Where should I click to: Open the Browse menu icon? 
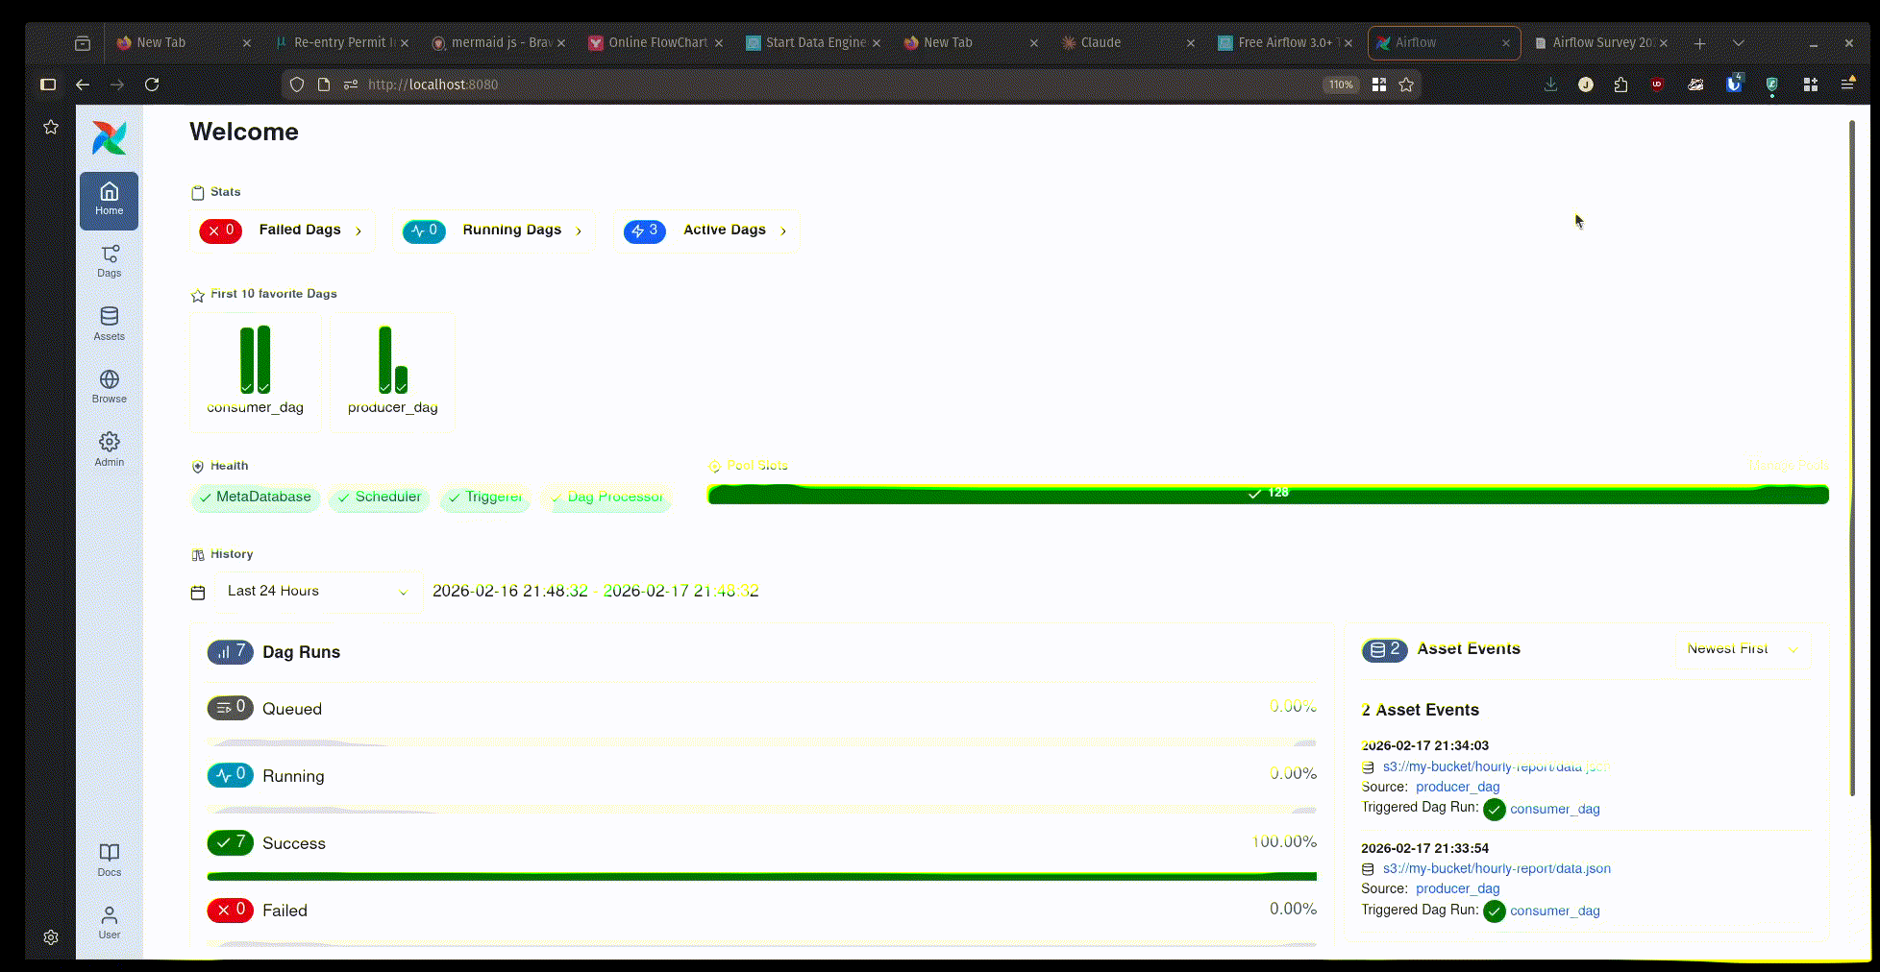click(109, 386)
